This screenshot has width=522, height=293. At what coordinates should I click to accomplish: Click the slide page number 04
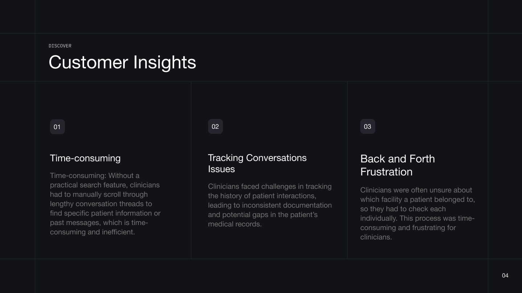point(505,276)
